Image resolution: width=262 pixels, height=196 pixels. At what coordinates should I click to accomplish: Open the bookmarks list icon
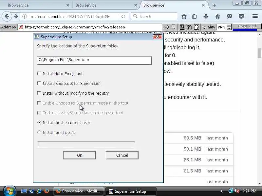194,16
